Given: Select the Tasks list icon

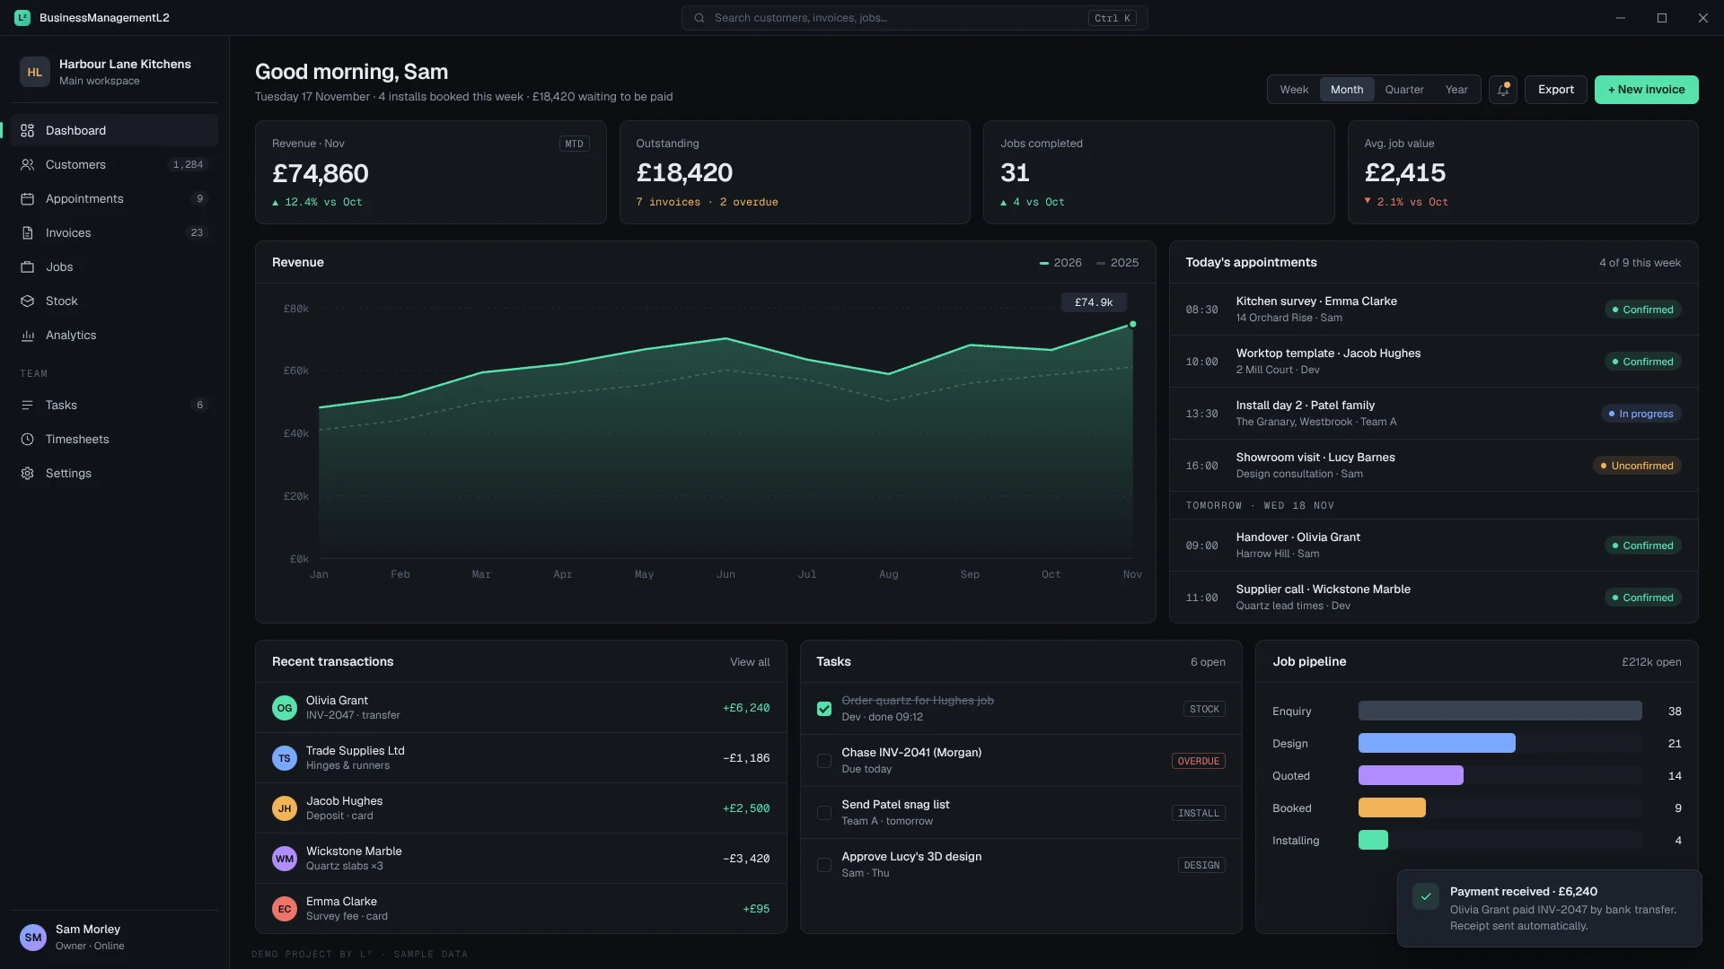Looking at the screenshot, I should (28, 406).
